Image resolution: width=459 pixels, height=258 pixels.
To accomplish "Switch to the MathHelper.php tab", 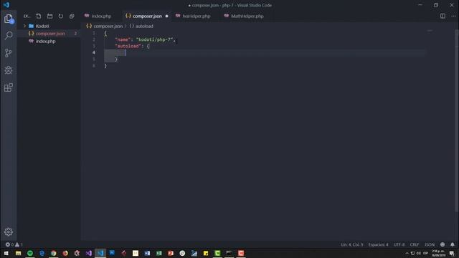I will click(247, 16).
